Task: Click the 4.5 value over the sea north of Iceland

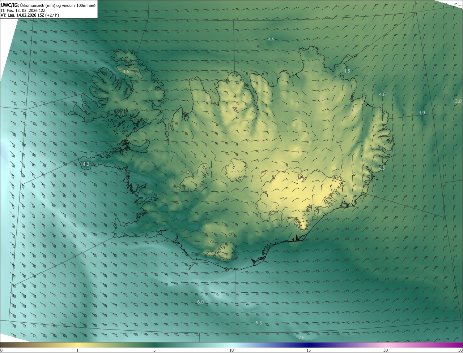Action: pyautogui.click(x=271, y=39)
